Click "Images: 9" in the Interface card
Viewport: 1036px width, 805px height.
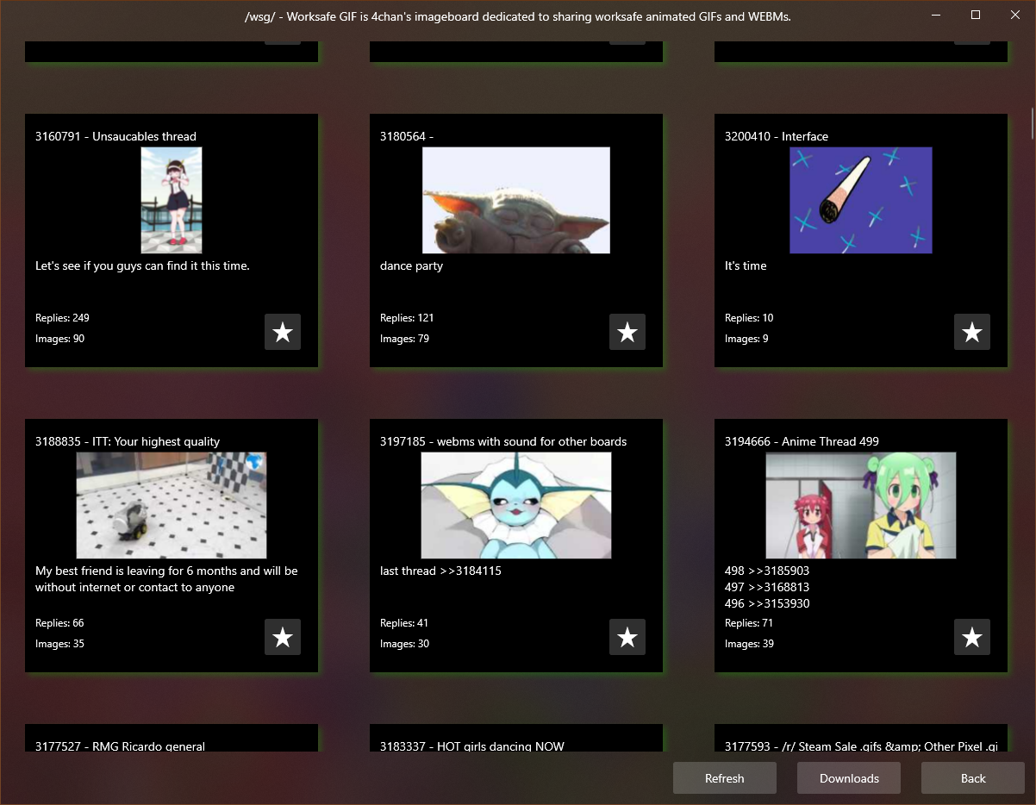pos(746,339)
